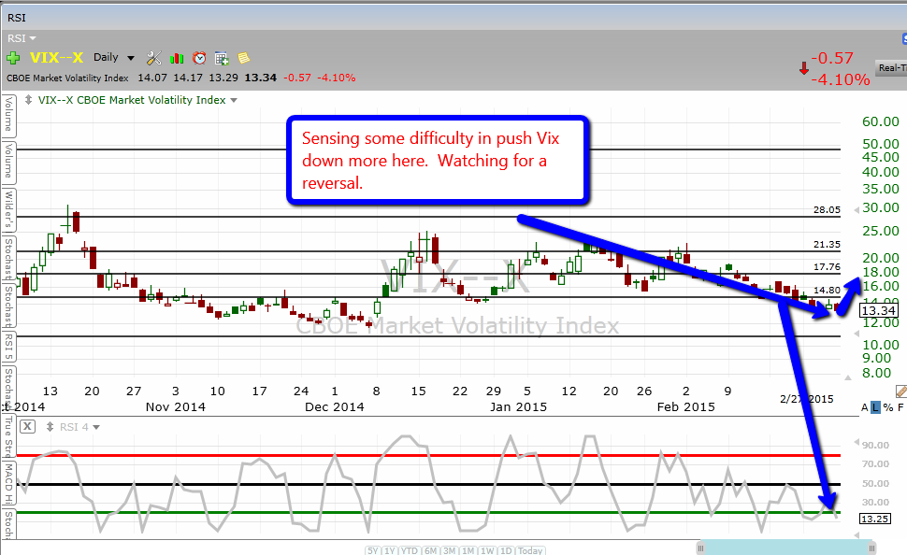Click the light blue time scrollbar thumb
The image size is (907, 555).
point(786,548)
